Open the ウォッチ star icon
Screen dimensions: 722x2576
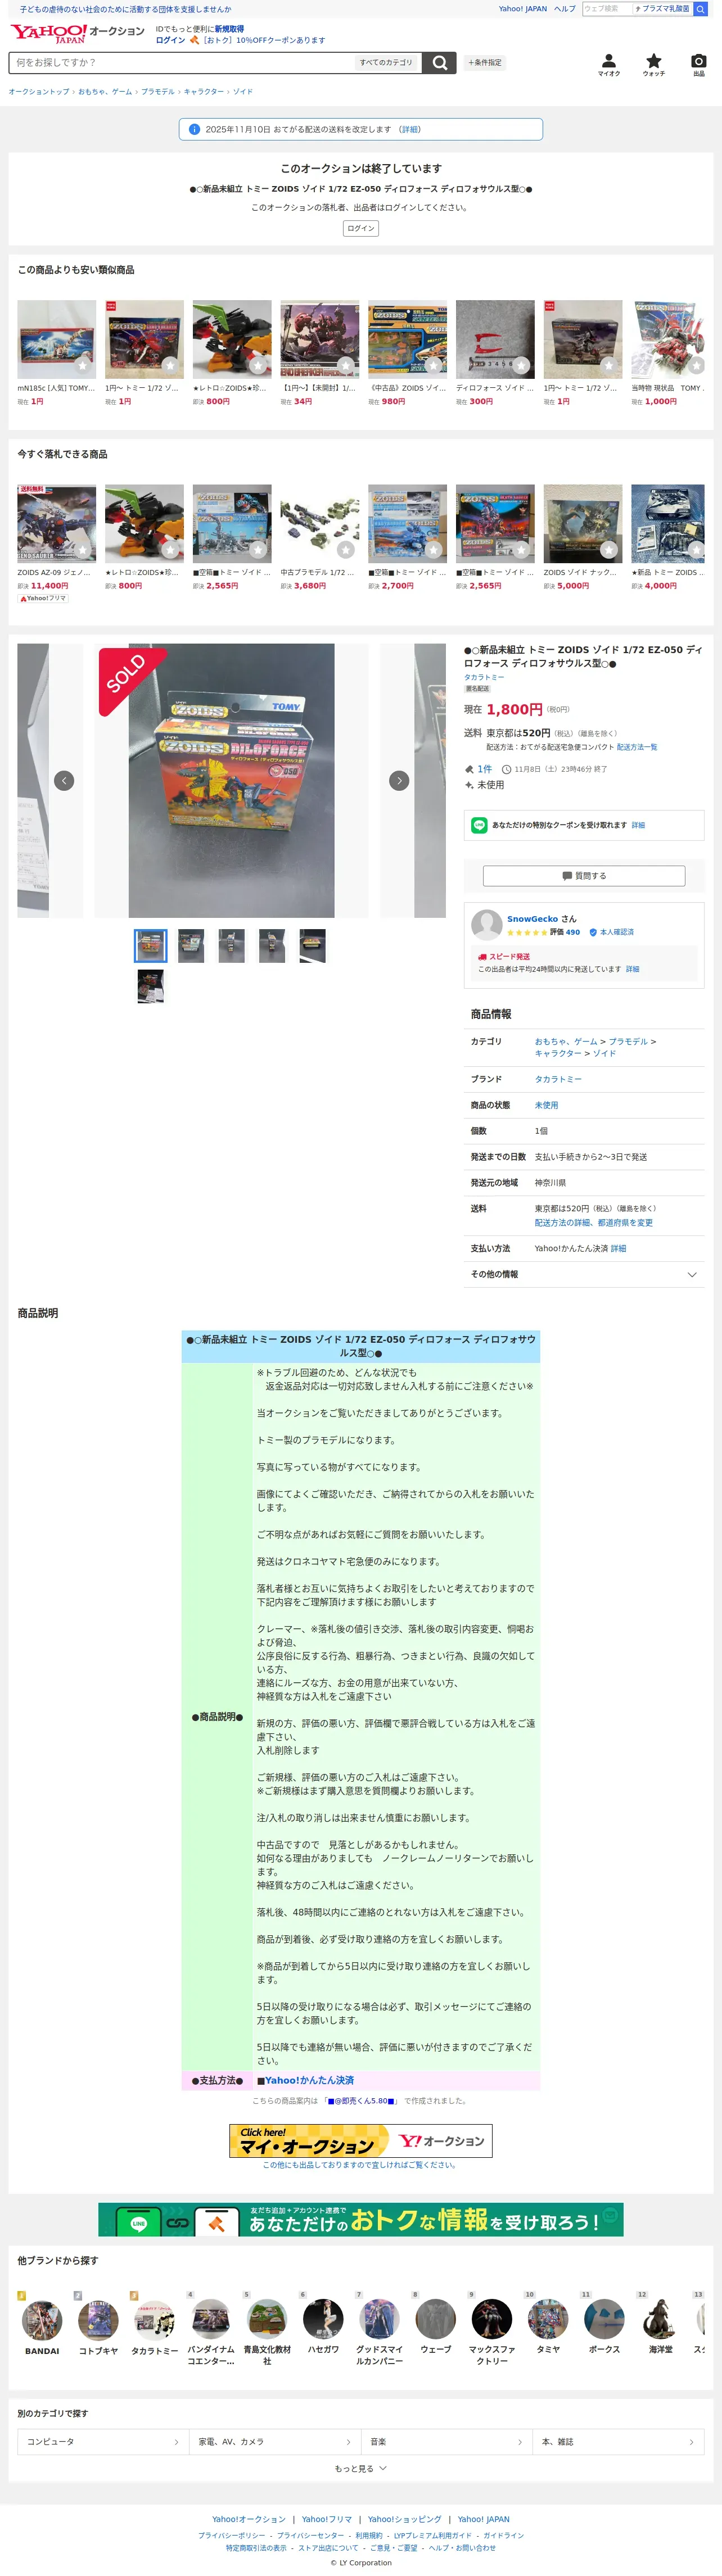[654, 65]
